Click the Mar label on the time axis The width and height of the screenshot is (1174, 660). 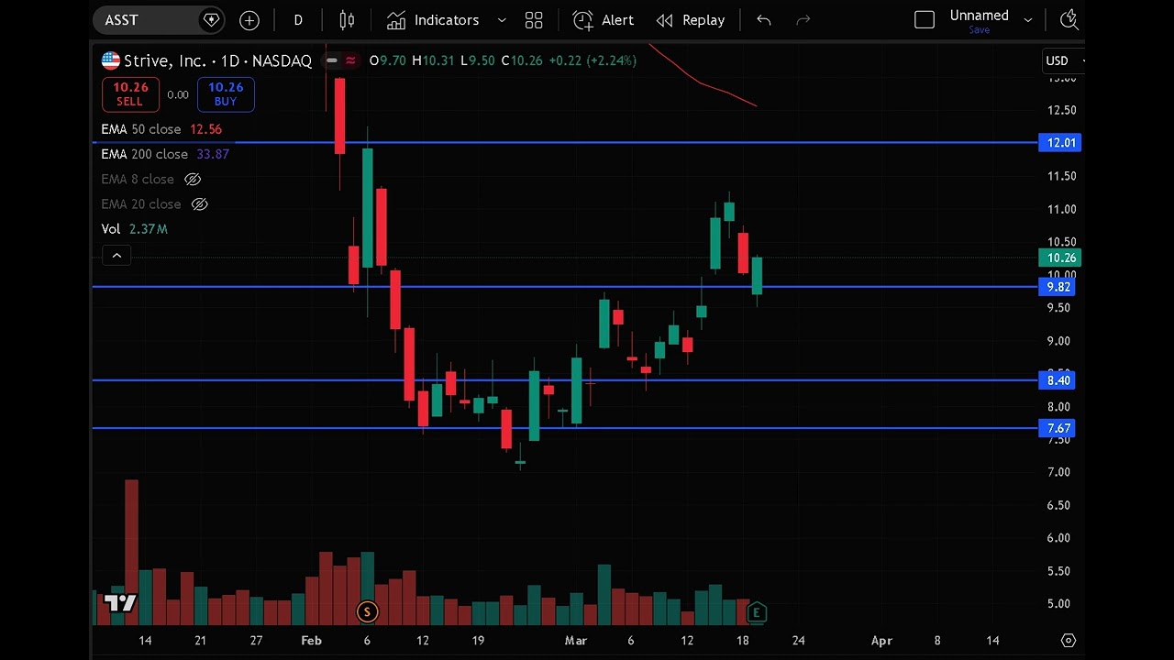pos(575,641)
